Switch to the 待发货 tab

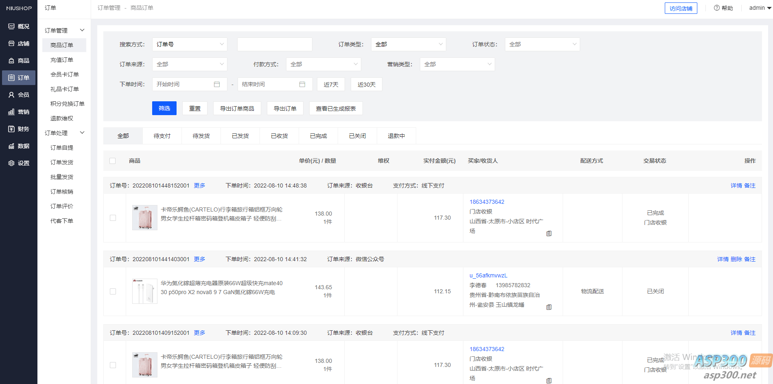click(x=201, y=135)
